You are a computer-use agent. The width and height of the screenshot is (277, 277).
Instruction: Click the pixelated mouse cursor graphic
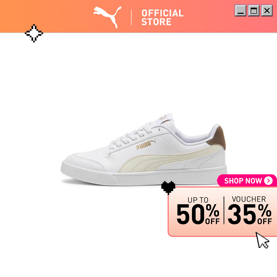[263, 240]
